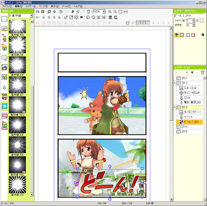Click the 透明度 opacity stepper arrows
207x206 pixels.
[194, 25]
